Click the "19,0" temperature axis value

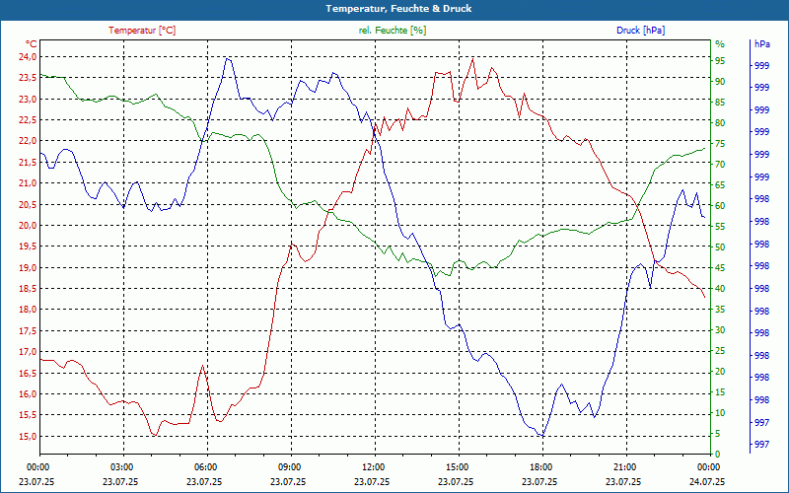[28, 267]
